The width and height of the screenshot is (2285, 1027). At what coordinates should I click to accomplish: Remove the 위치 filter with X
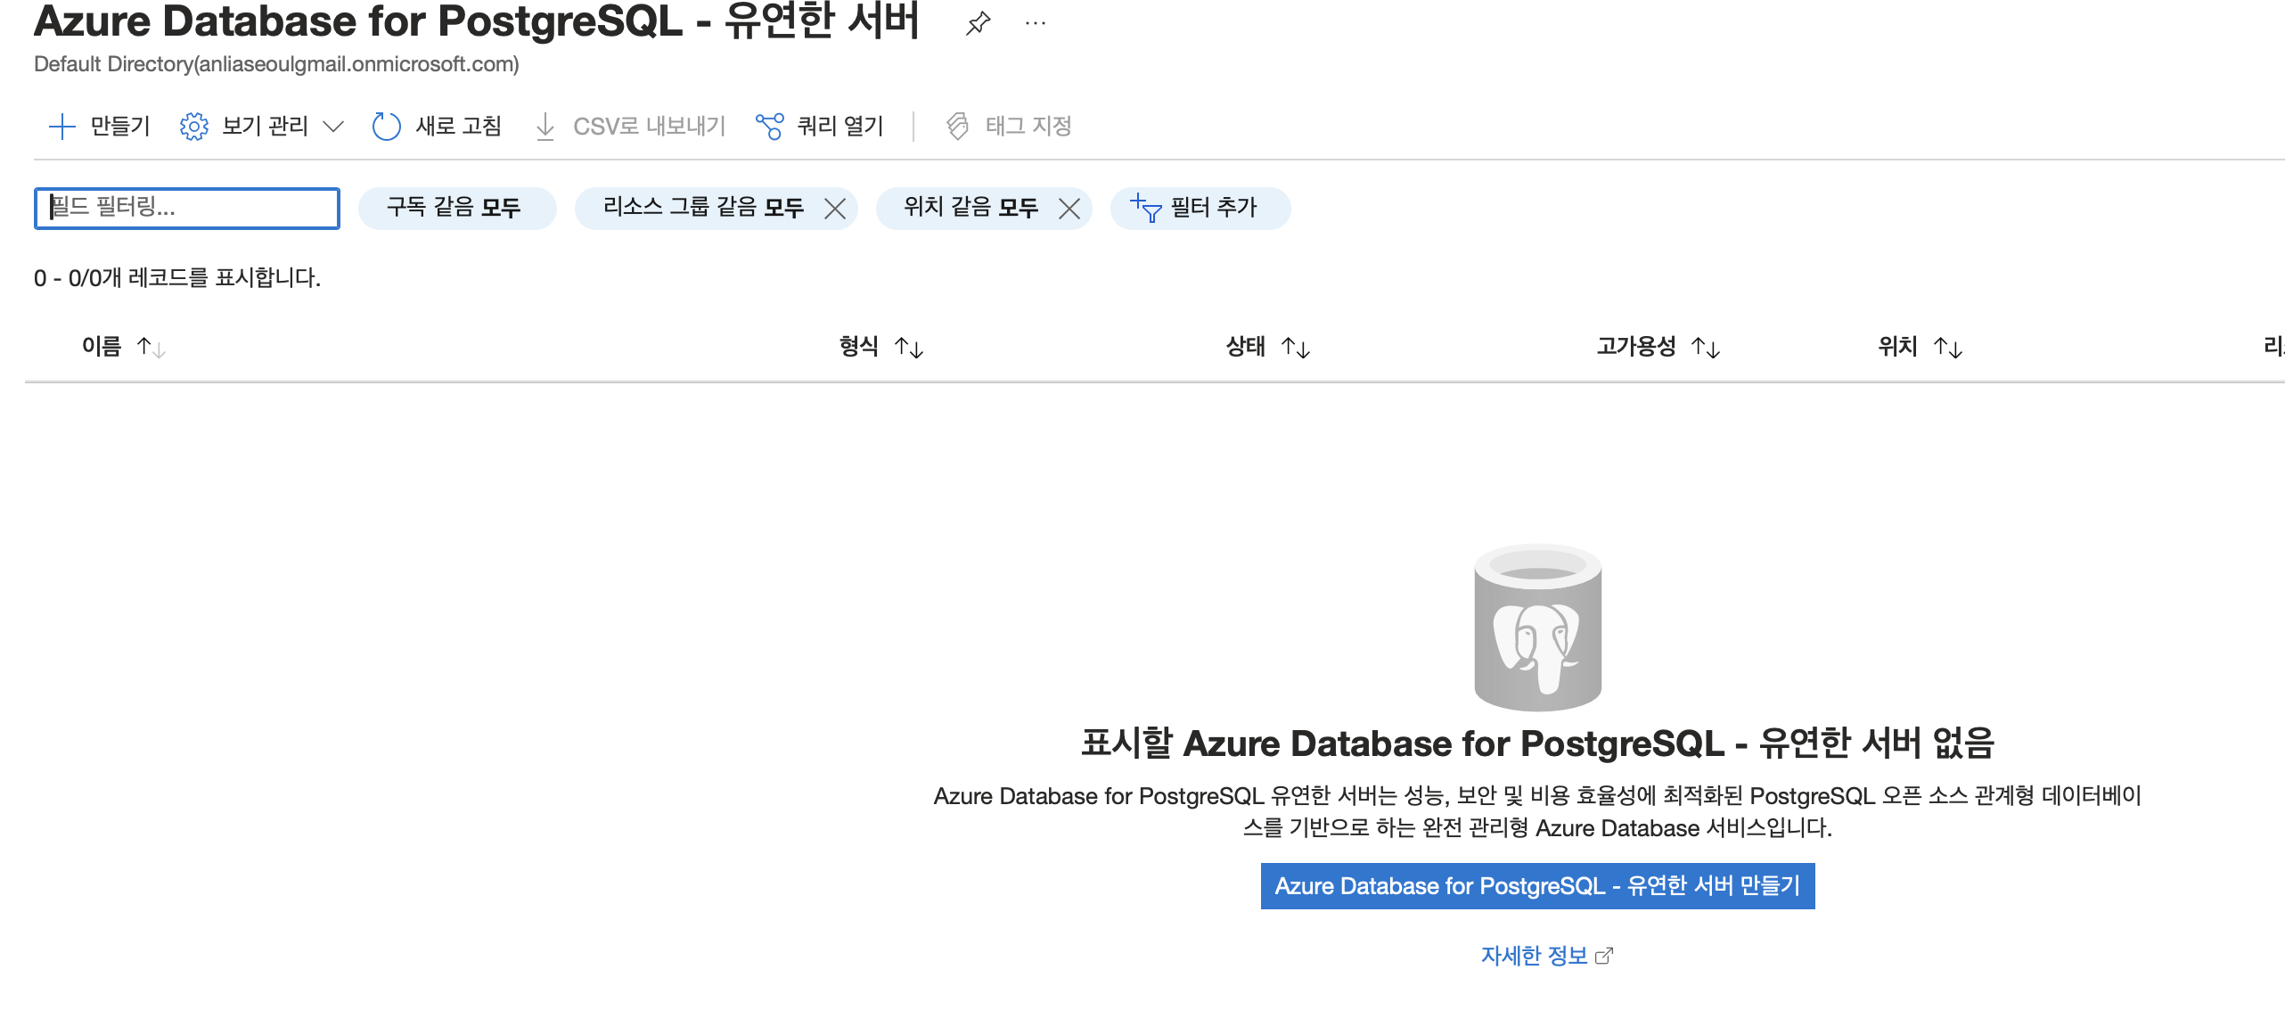[x=1069, y=209]
